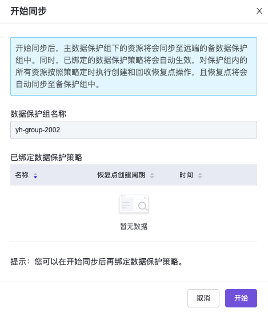Click descending caret beside 时间 column
This screenshot has height=312, width=268.
(x=200, y=177)
